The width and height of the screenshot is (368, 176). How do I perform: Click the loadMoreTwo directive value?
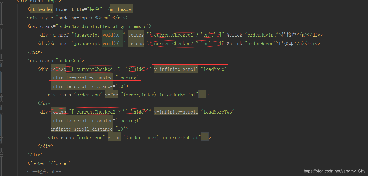[218, 112]
